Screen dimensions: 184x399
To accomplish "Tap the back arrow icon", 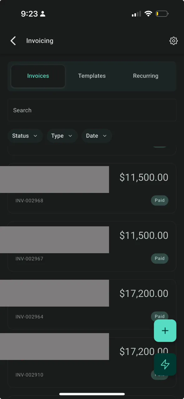I will coord(13,41).
